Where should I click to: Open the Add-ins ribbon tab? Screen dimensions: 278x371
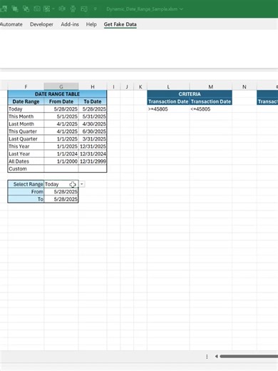70,24
